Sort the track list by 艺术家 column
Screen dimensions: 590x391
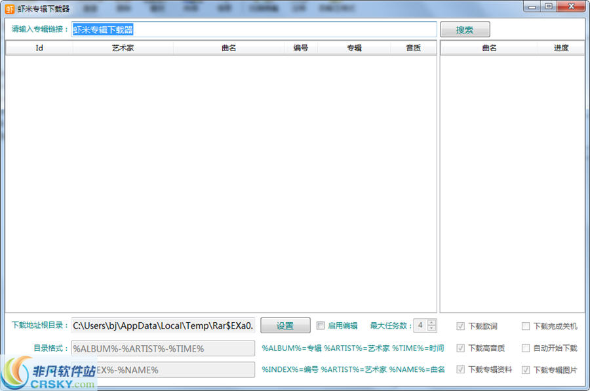point(123,48)
